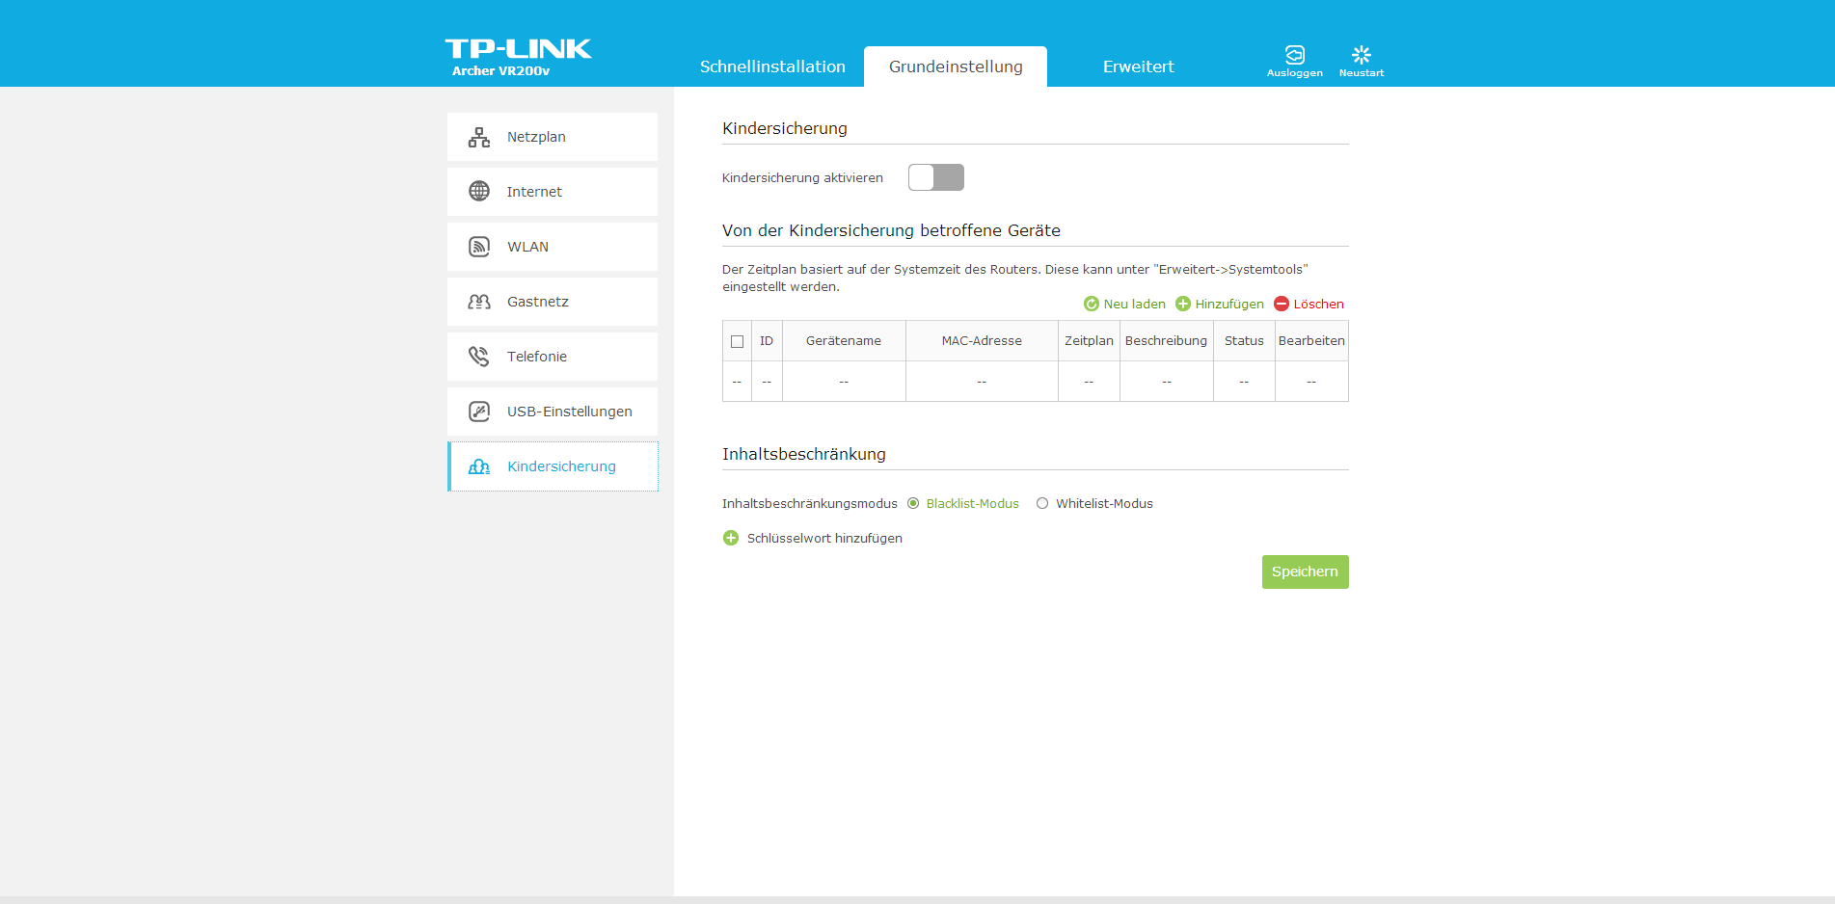The height and width of the screenshot is (904, 1835).
Task: Enable the Kindersicherung aktivieren switch
Action: click(x=935, y=177)
